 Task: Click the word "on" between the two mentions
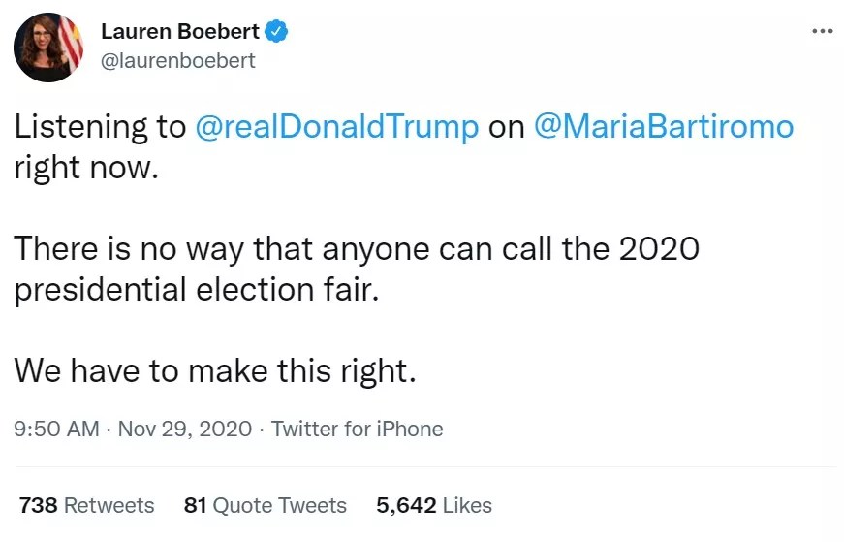tap(506, 127)
